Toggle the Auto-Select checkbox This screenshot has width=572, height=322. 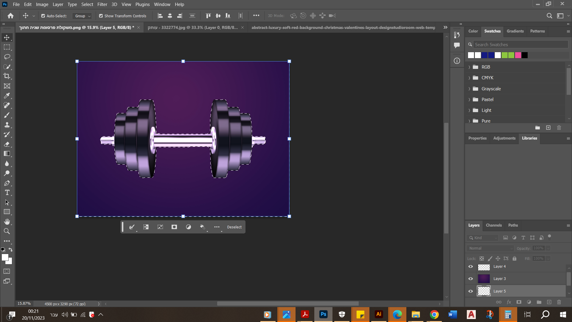pyautogui.click(x=43, y=16)
